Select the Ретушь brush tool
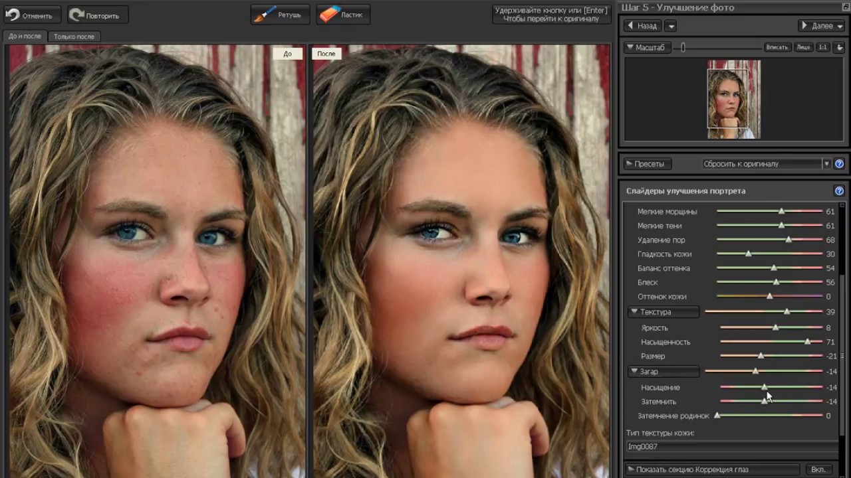The image size is (851, 478). click(x=280, y=15)
